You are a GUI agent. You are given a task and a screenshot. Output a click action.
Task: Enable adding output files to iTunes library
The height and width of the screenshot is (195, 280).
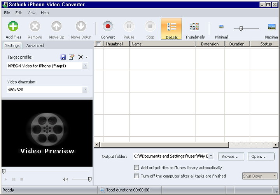136,167
